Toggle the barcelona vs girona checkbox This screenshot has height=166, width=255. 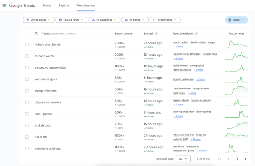(x=27, y=149)
